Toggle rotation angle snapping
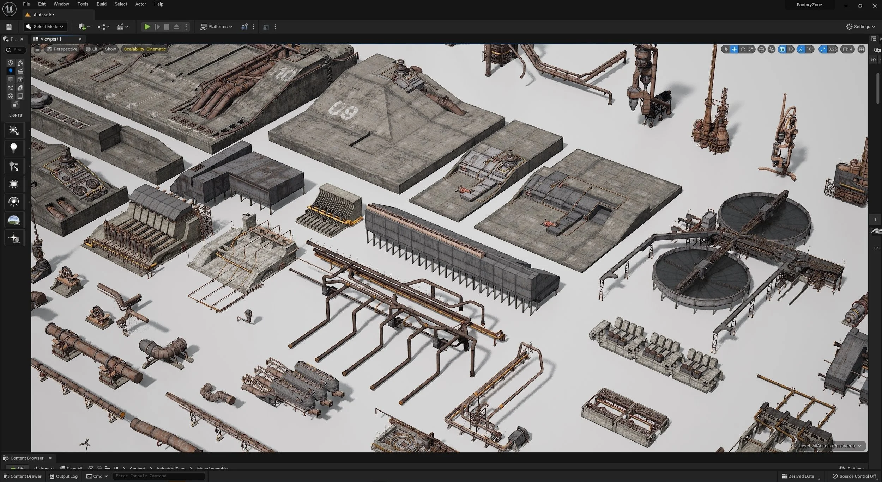 tap(801, 49)
